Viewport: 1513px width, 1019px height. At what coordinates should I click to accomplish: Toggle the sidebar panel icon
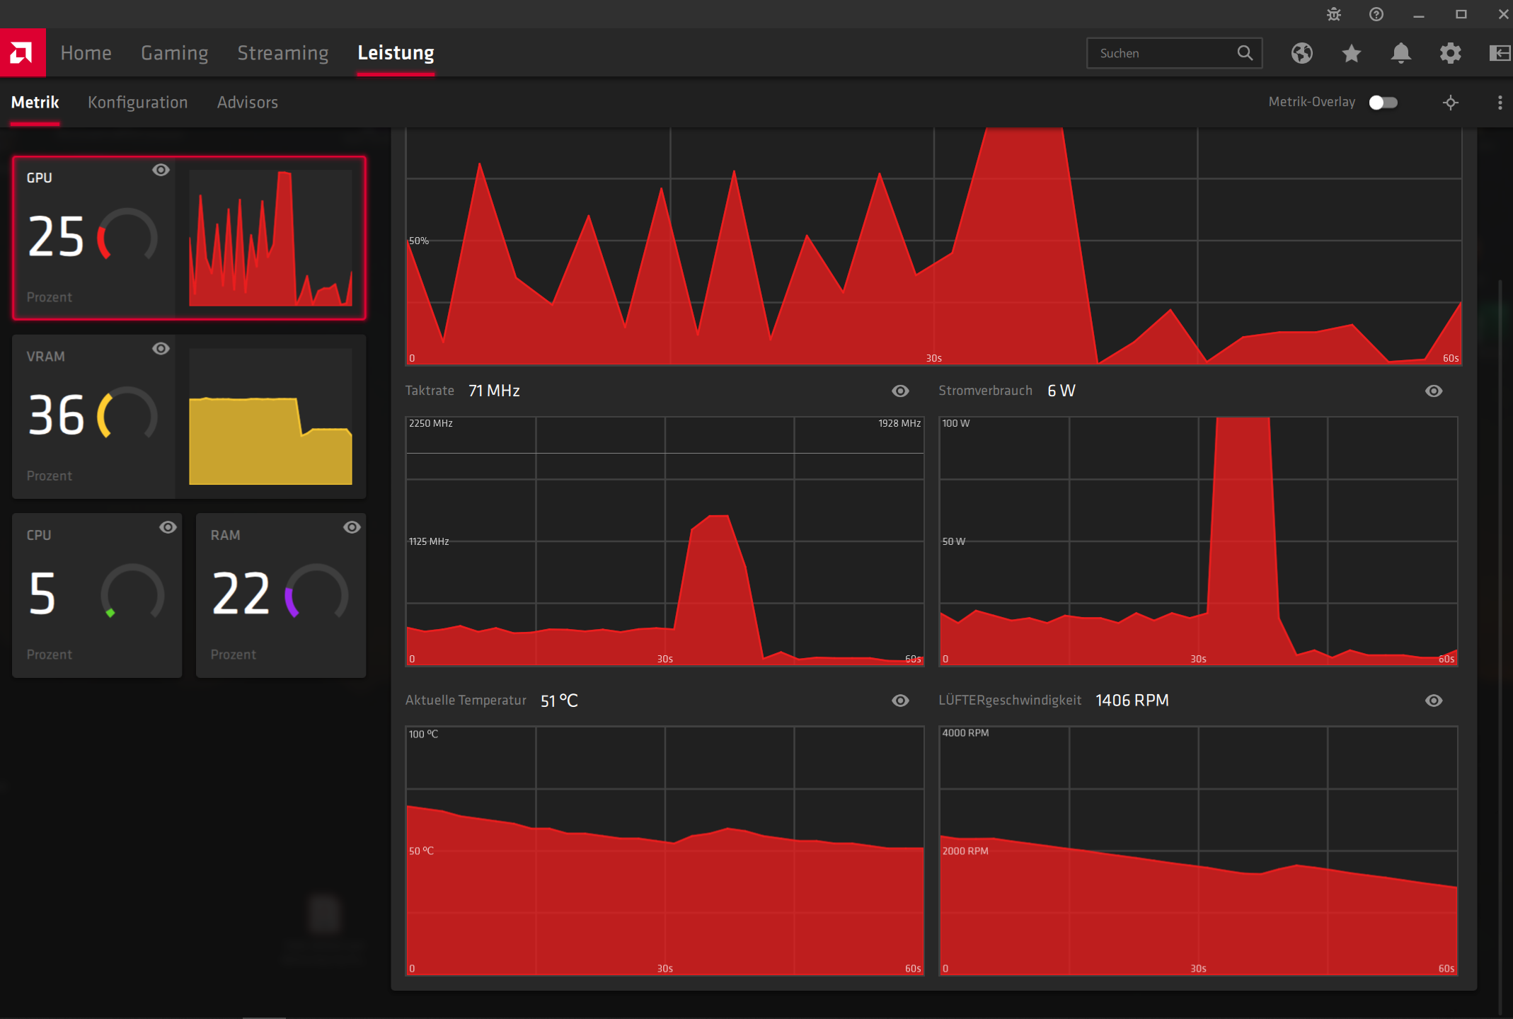point(1499,53)
